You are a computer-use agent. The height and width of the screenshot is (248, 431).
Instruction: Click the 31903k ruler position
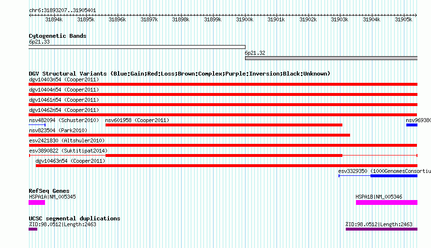[x=340, y=19]
